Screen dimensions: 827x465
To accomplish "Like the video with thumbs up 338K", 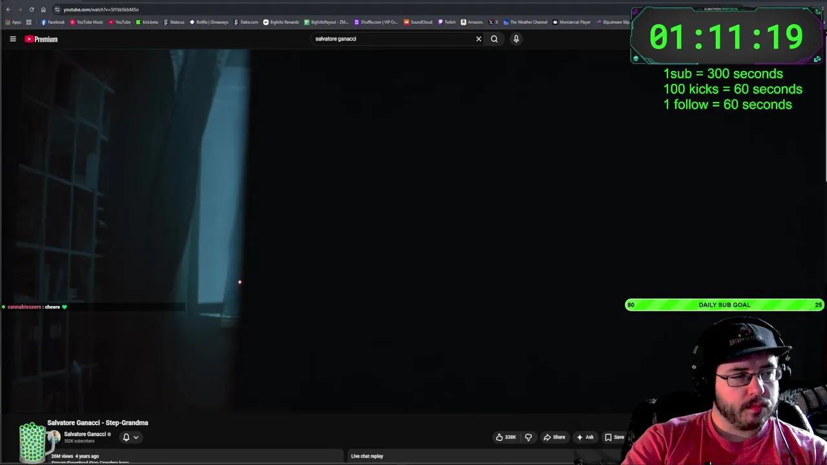I will click(x=505, y=437).
